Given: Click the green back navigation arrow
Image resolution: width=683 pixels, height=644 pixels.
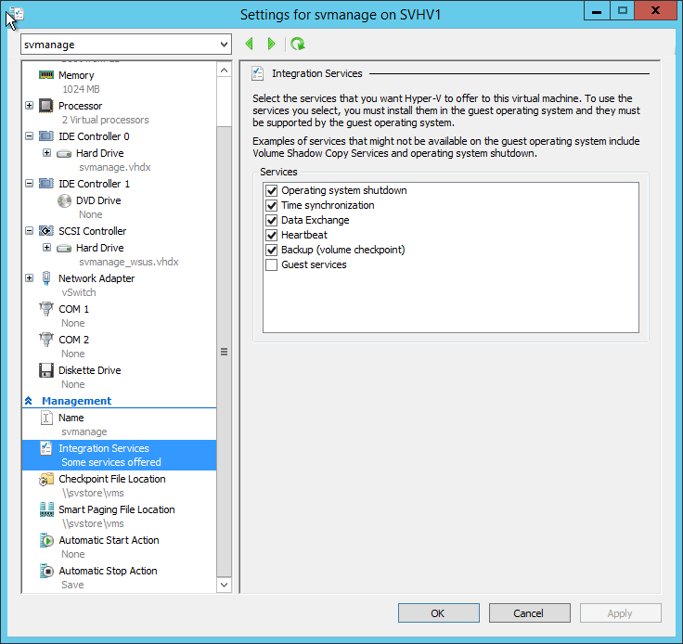Looking at the screenshot, I should 249,44.
